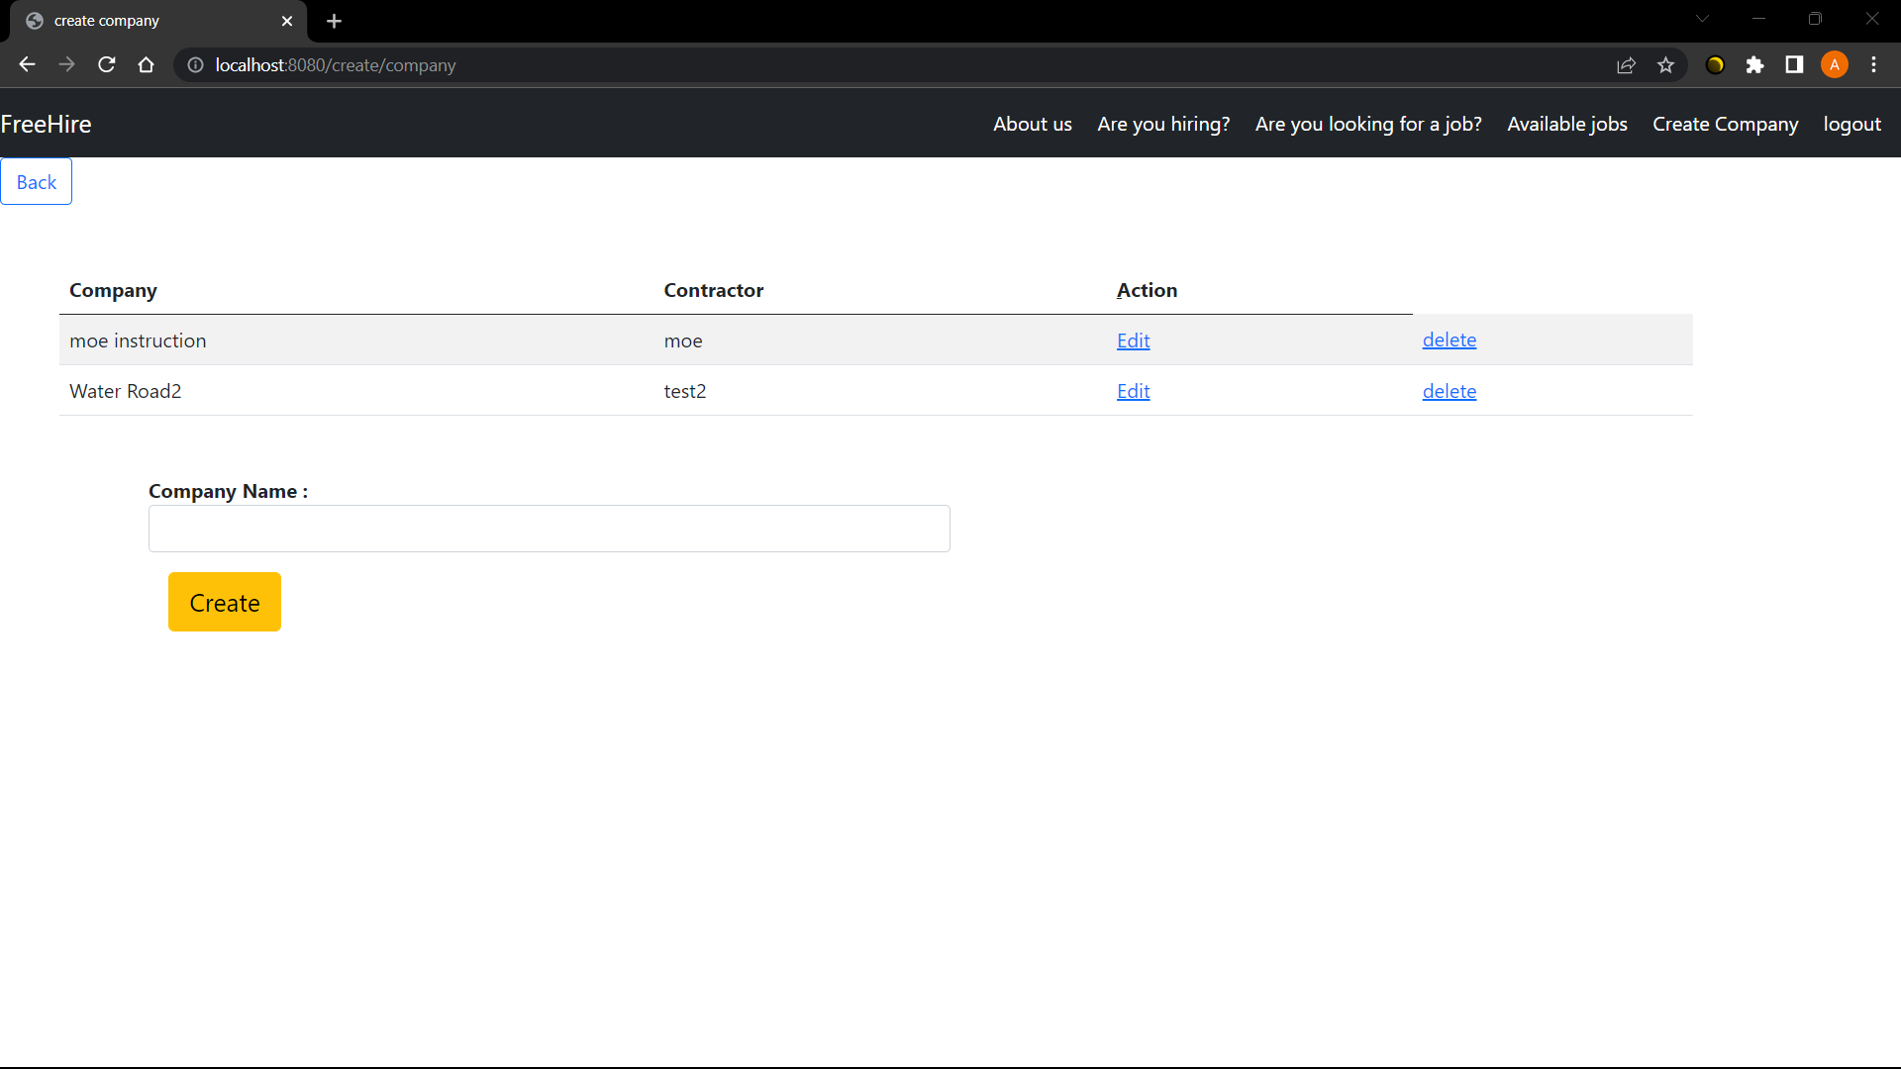Open new tab with plus icon
The image size is (1901, 1069).
point(334,21)
